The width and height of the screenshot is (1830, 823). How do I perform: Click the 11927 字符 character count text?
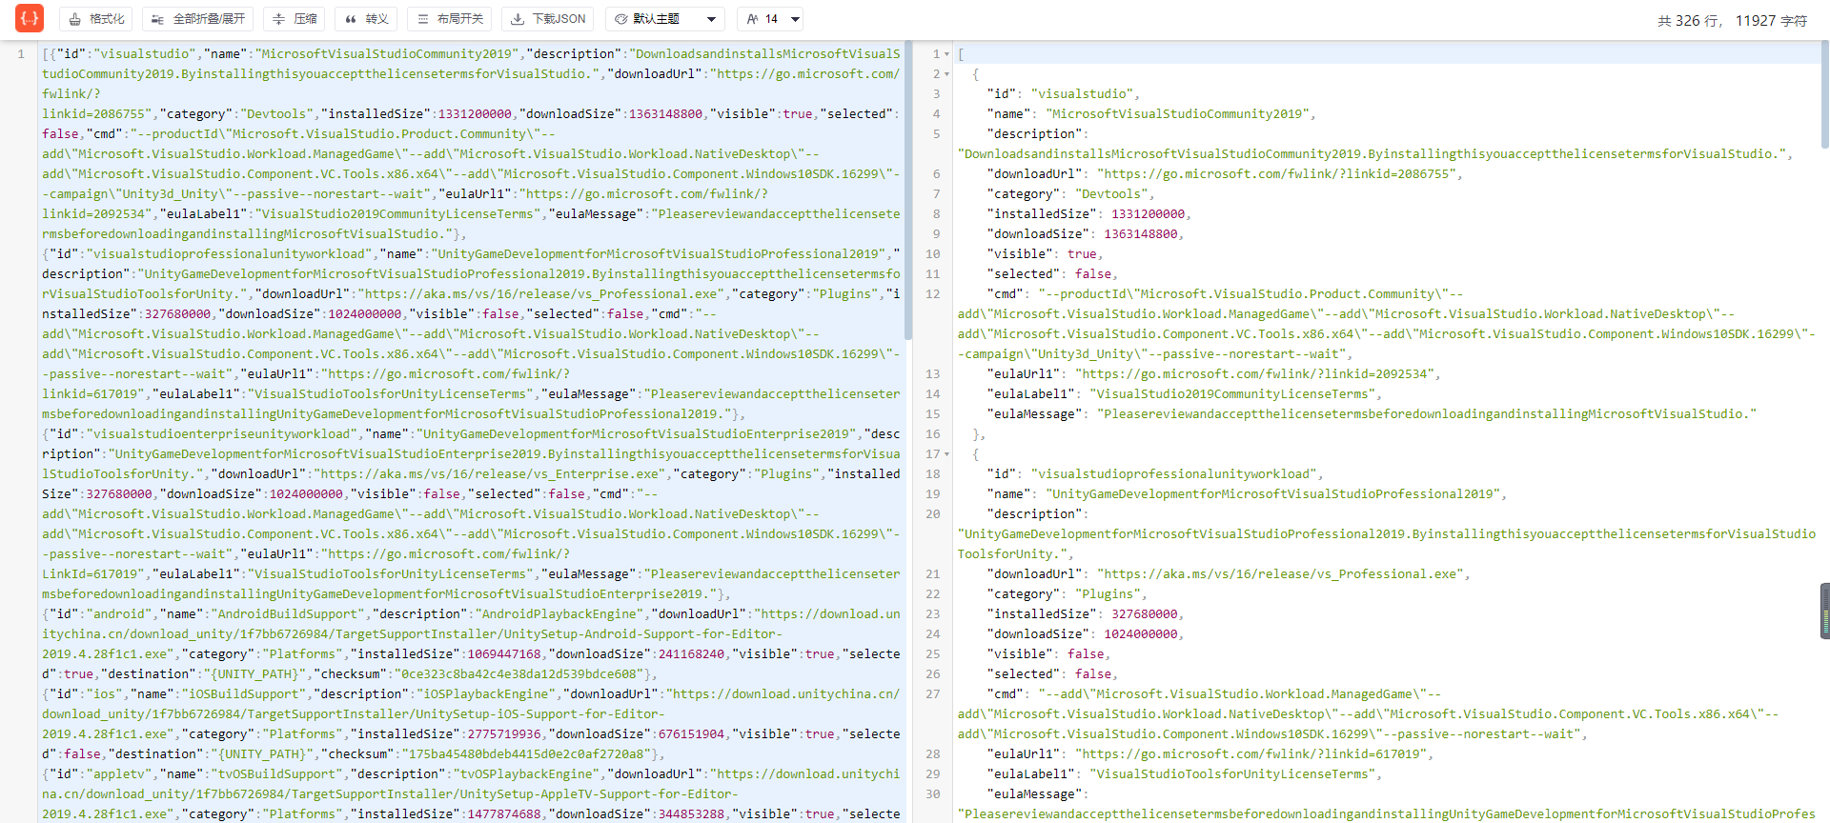click(x=1771, y=20)
